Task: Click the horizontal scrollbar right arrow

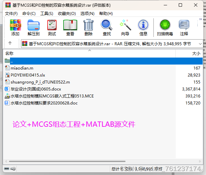Action: coord(200,161)
